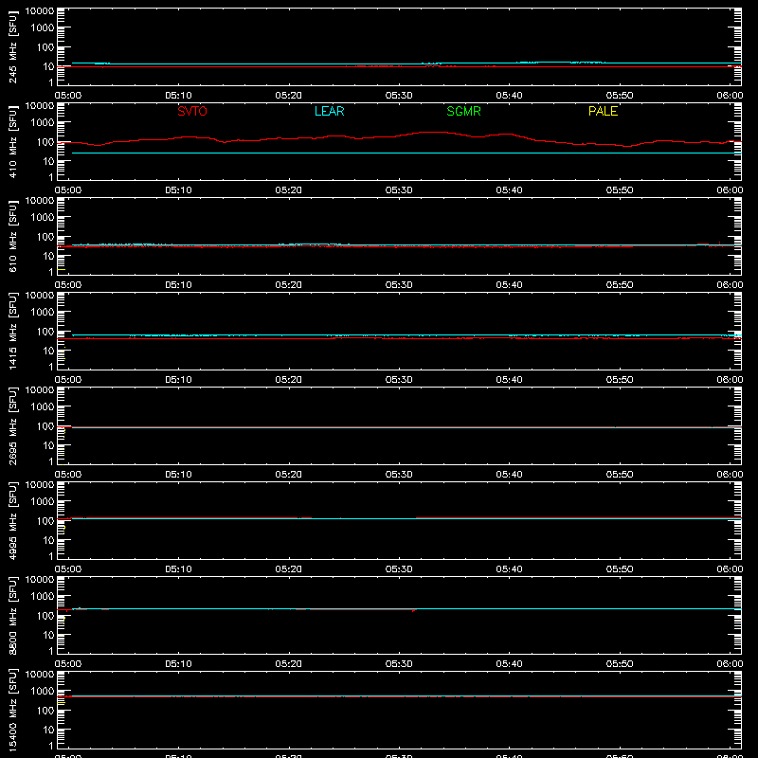The height and width of the screenshot is (758, 758).
Task: Select the 15400 MHz [SFU] axis label
Action: [13, 709]
